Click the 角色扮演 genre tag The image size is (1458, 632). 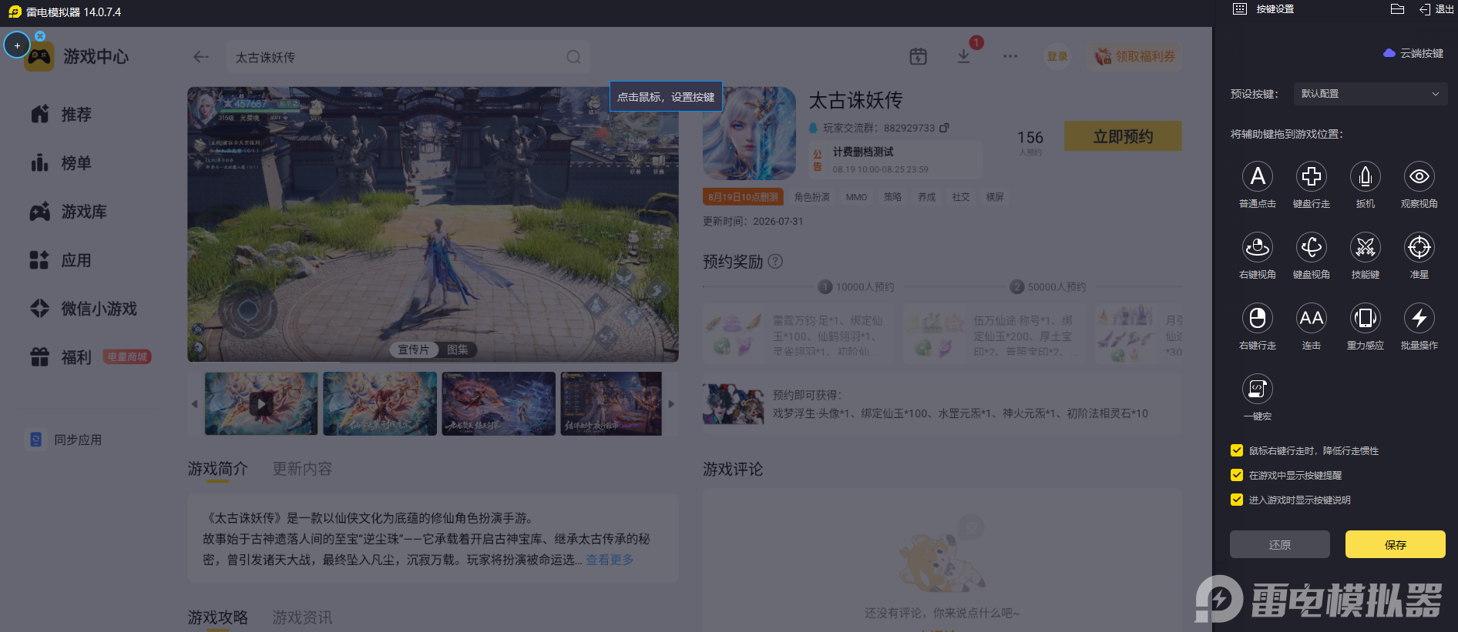812,197
